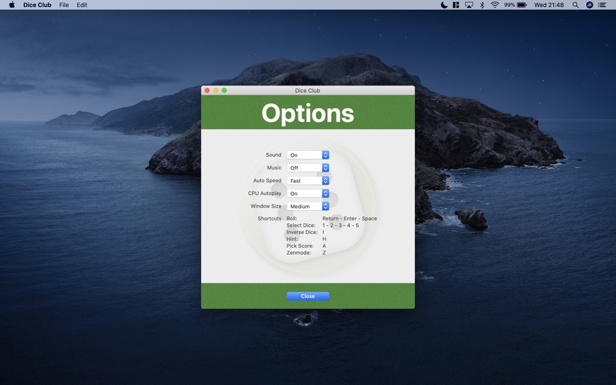Image resolution: width=616 pixels, height=385 pixels.
Task: Open the Dice Club application menu
Action: (x=38, y=5)
